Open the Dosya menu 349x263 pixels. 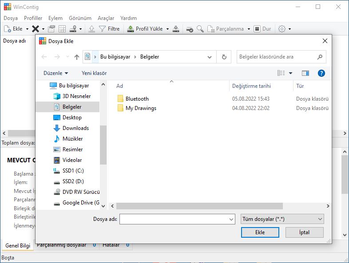[11, 18]
